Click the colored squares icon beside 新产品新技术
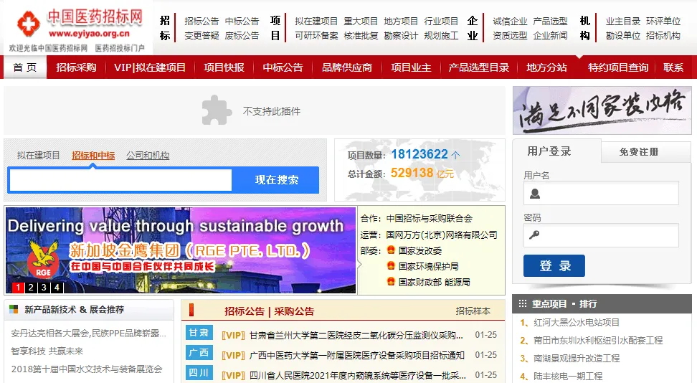Screen dimensions: 697x383 pos(14,310)
